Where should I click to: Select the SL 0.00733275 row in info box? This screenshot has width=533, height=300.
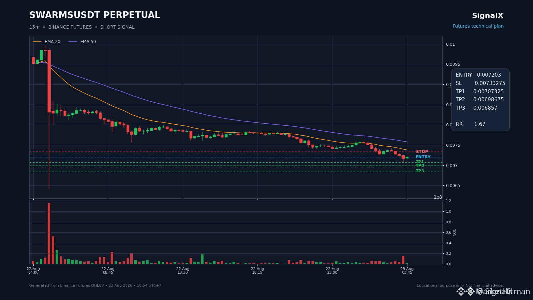click(480, 83)
